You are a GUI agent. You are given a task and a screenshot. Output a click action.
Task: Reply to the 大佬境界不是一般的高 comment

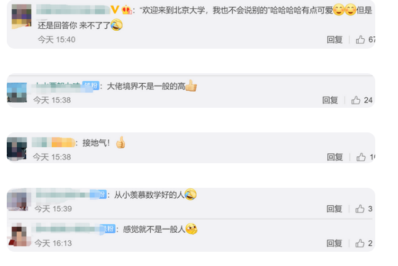tap(330, 100)
